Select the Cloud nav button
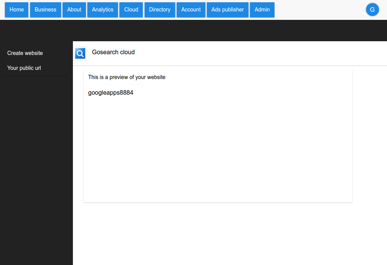Screen dimensions: 387x265 (x=131, y=10)
